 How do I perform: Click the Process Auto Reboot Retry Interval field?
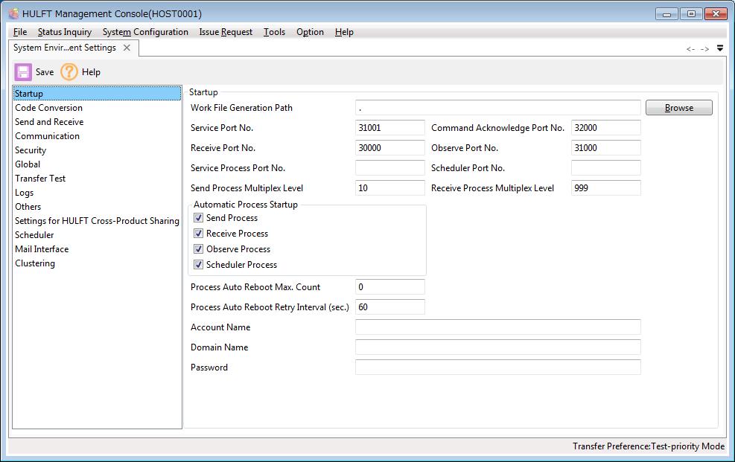pos(390,307)
